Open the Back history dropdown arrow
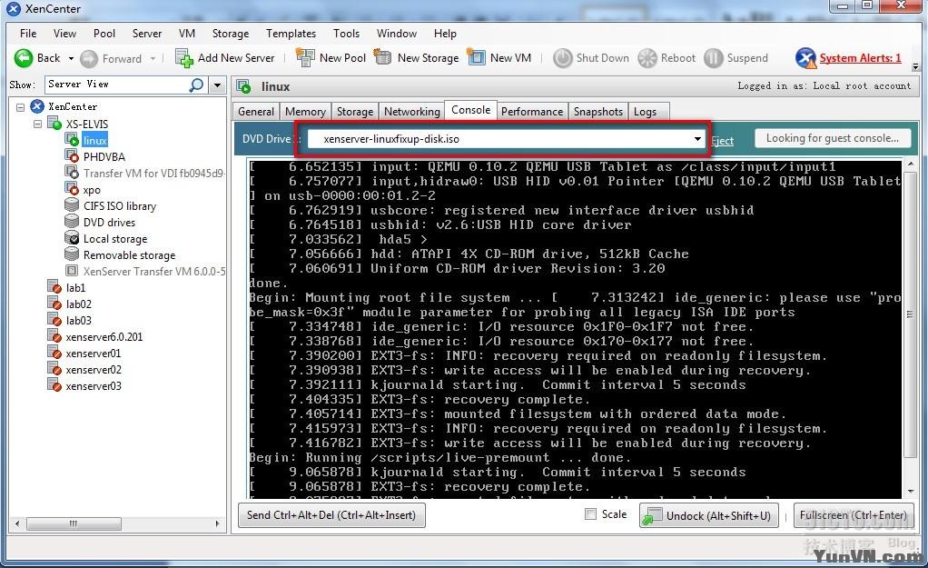The height and width of the screenshot is (568, 928). (71, 59)
